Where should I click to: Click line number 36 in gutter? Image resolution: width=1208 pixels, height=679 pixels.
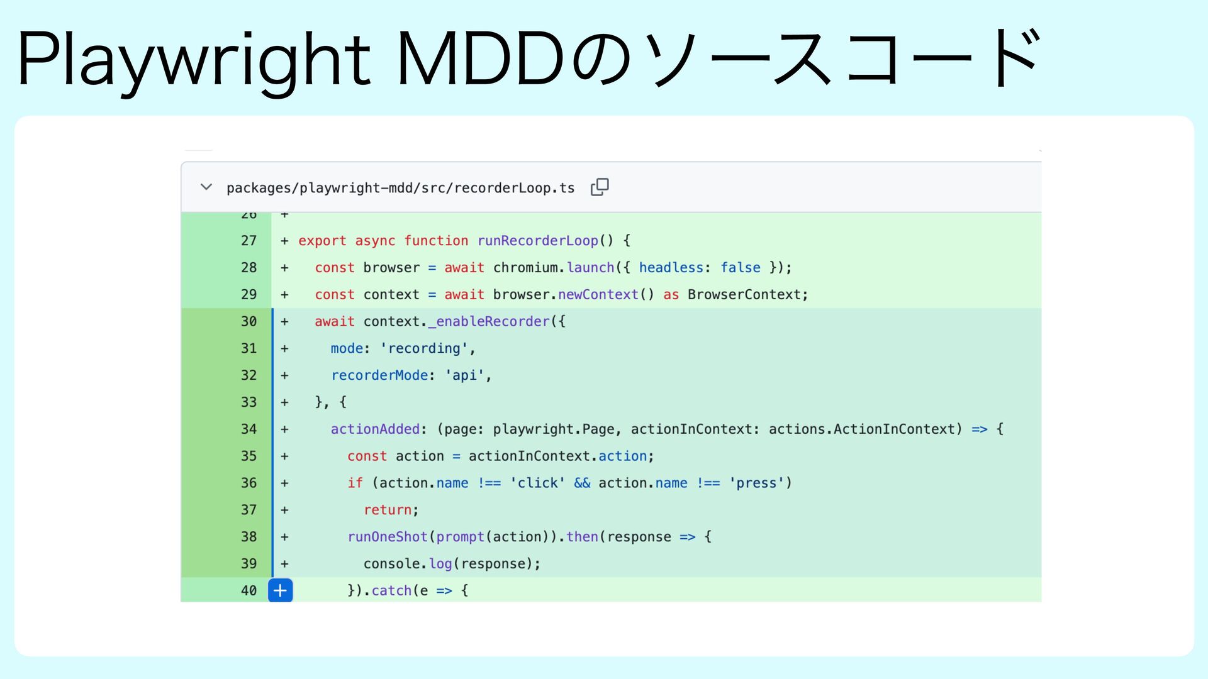(x=249, y=483)
